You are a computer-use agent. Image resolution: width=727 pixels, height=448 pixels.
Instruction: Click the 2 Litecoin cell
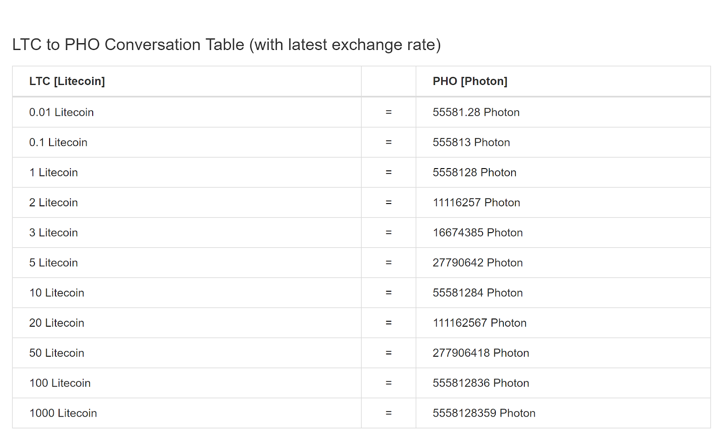pyautogui.click(x=54, y=203)
